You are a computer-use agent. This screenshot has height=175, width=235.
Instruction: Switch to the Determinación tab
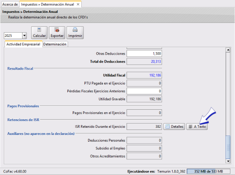(55, 44)
